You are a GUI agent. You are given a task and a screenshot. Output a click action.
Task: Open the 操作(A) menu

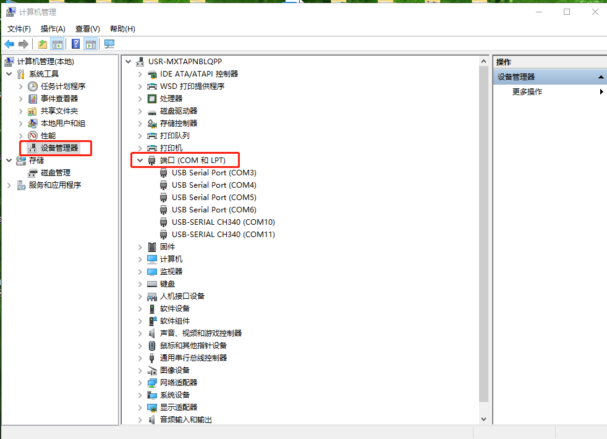click(53, 29)
